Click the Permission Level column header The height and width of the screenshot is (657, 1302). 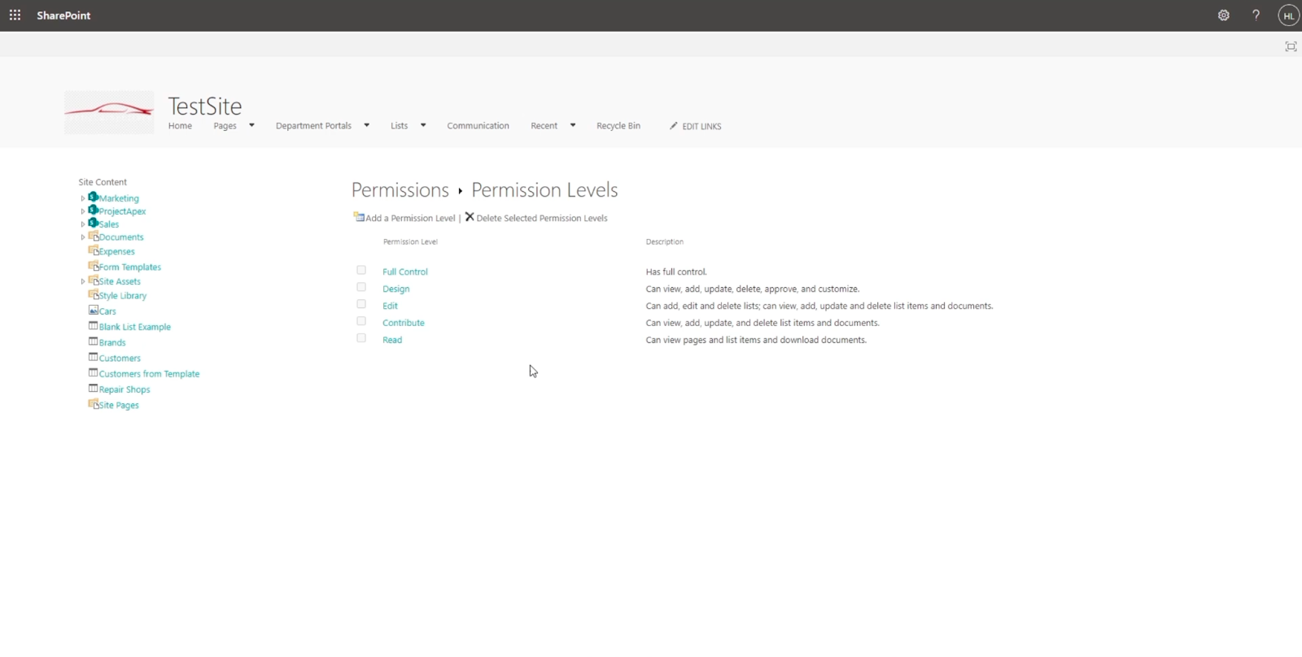(410, 241)
